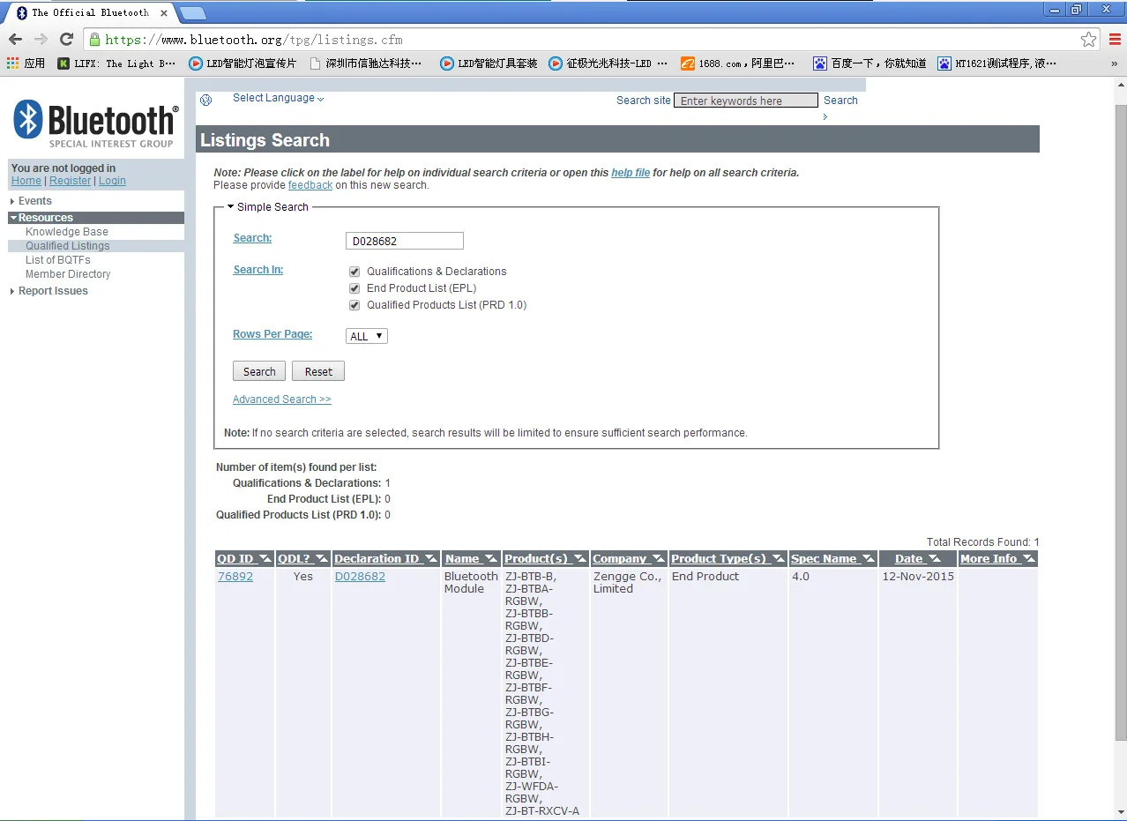This screenshot has width=1127, height=821.
Task: Open the Baidu bookmark with paw icon
Action: tap(870, 63)
